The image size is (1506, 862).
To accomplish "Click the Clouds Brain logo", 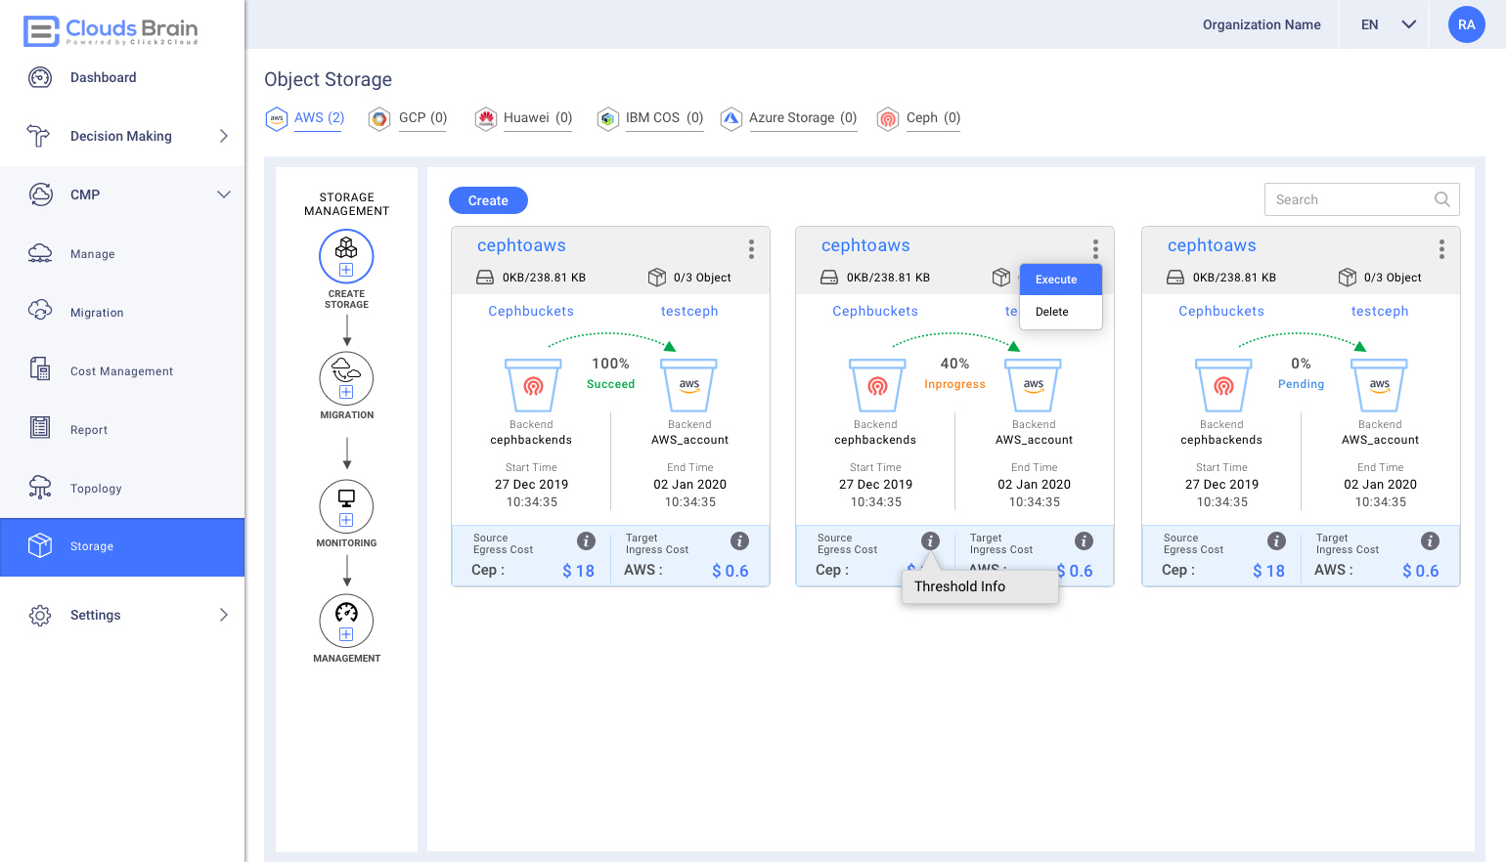I will (111, 30).
